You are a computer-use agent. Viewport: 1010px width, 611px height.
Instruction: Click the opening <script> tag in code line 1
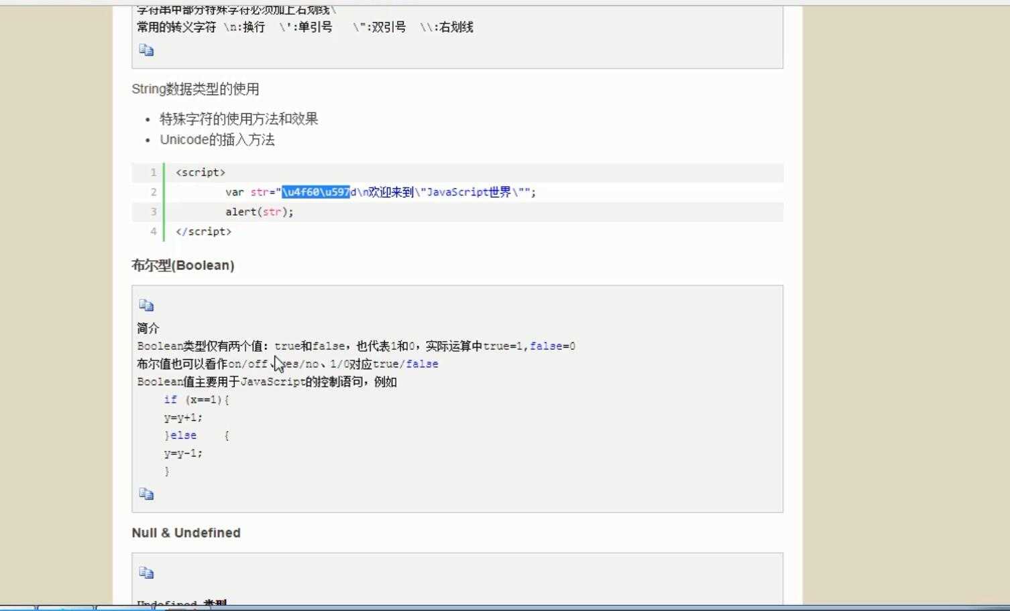click(x=201, y=172)
